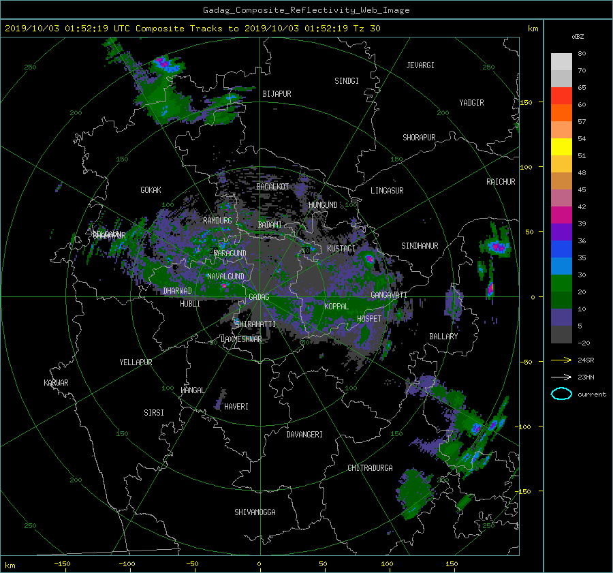The width and height of the screenshot is (613, 573).
Task: Select the RAICHUR city label
Action: click(x=501, y=182)
